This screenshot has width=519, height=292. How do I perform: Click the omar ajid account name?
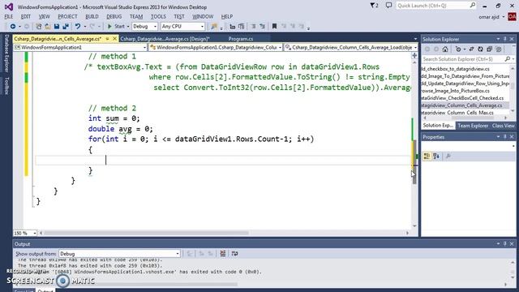coord(488,17)
